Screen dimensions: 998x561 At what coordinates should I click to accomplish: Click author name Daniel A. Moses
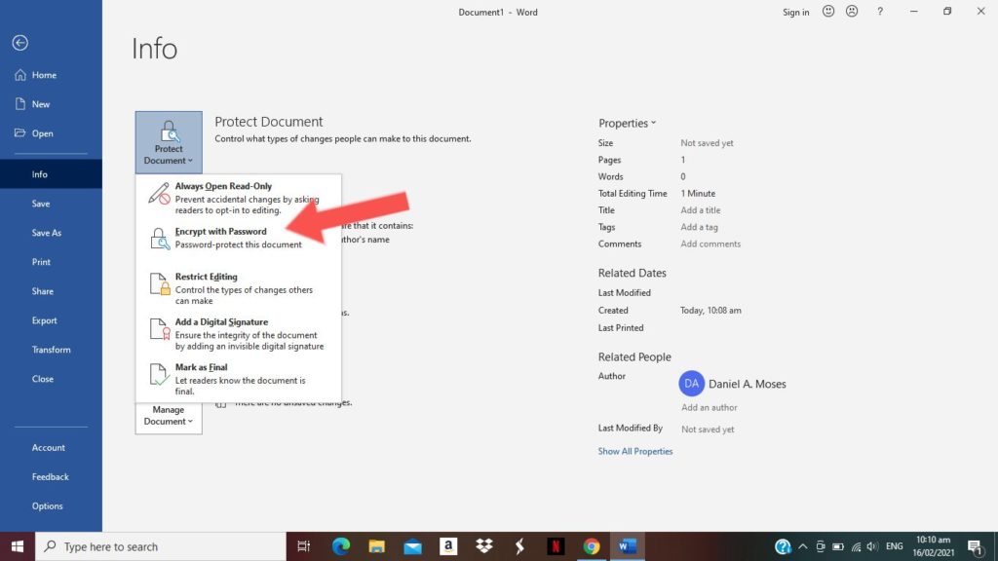click(x=748, y=384)
